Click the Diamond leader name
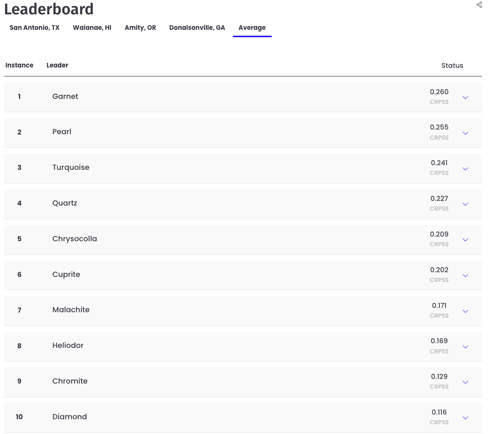The width and height of the screenshot is (489, 434). point(69,417)
